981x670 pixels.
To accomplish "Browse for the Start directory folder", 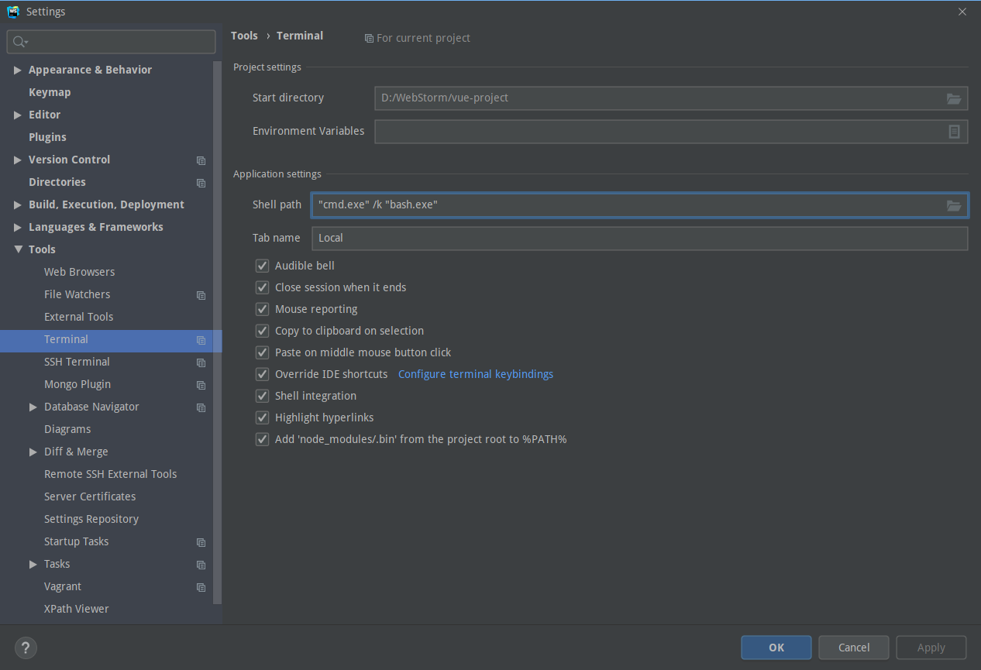I will pyautogui.click(x=953, y=98).
